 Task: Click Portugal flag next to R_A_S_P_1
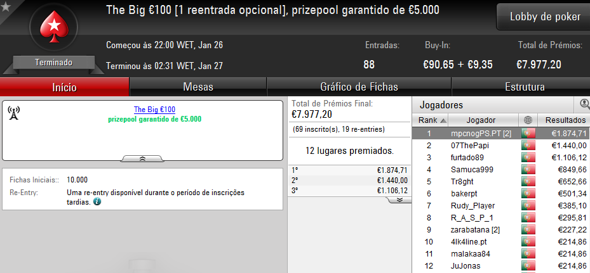click(528, 217)
